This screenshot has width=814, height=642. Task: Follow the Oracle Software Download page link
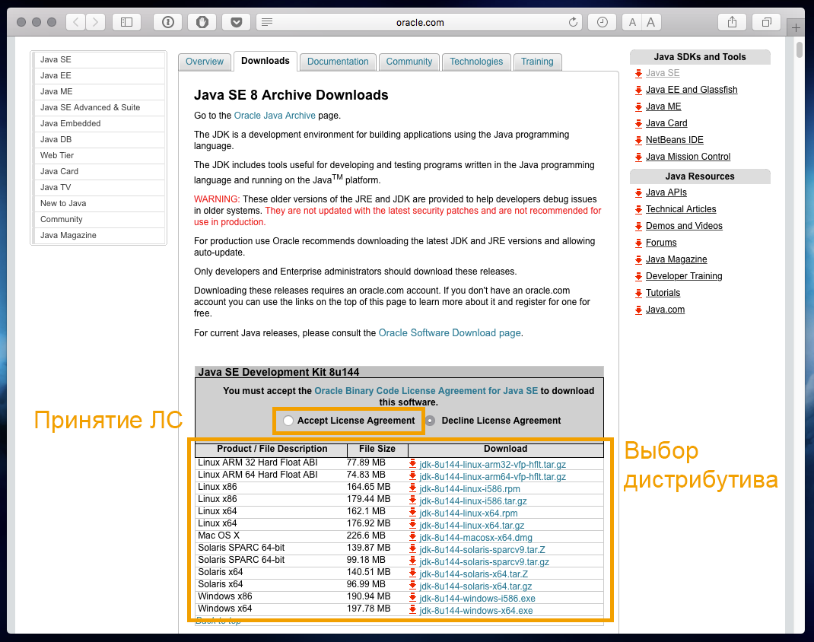[x=450, y=332]
